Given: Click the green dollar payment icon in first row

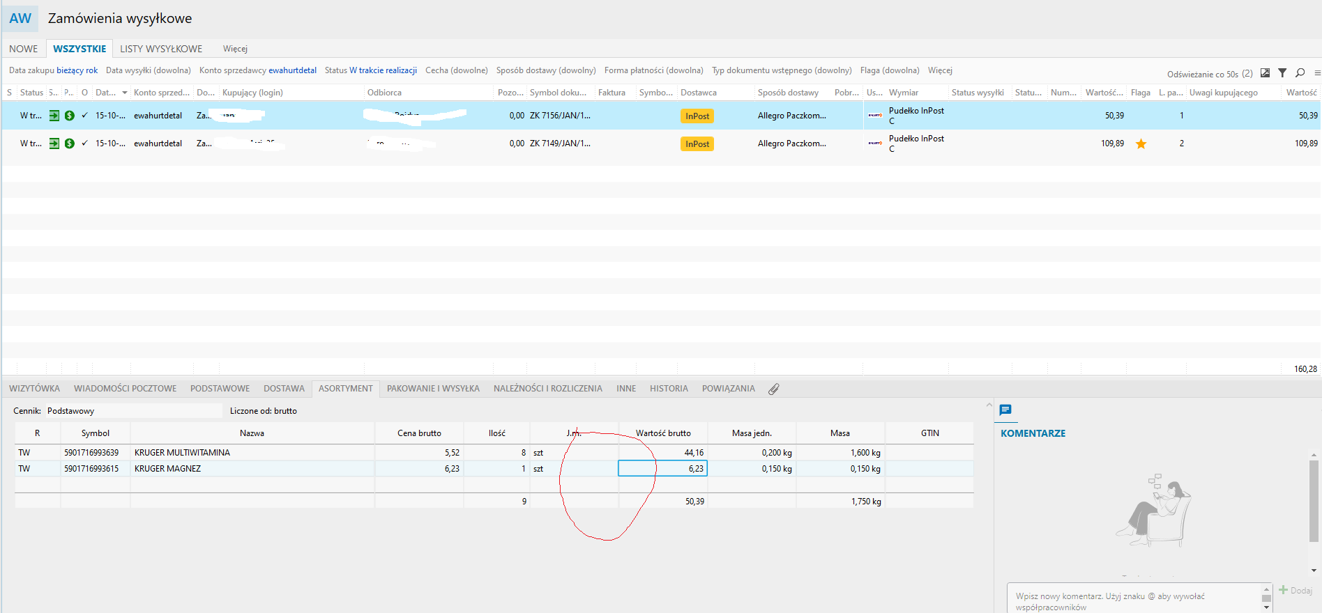Looking at the screenshot, I should [70, 116].
